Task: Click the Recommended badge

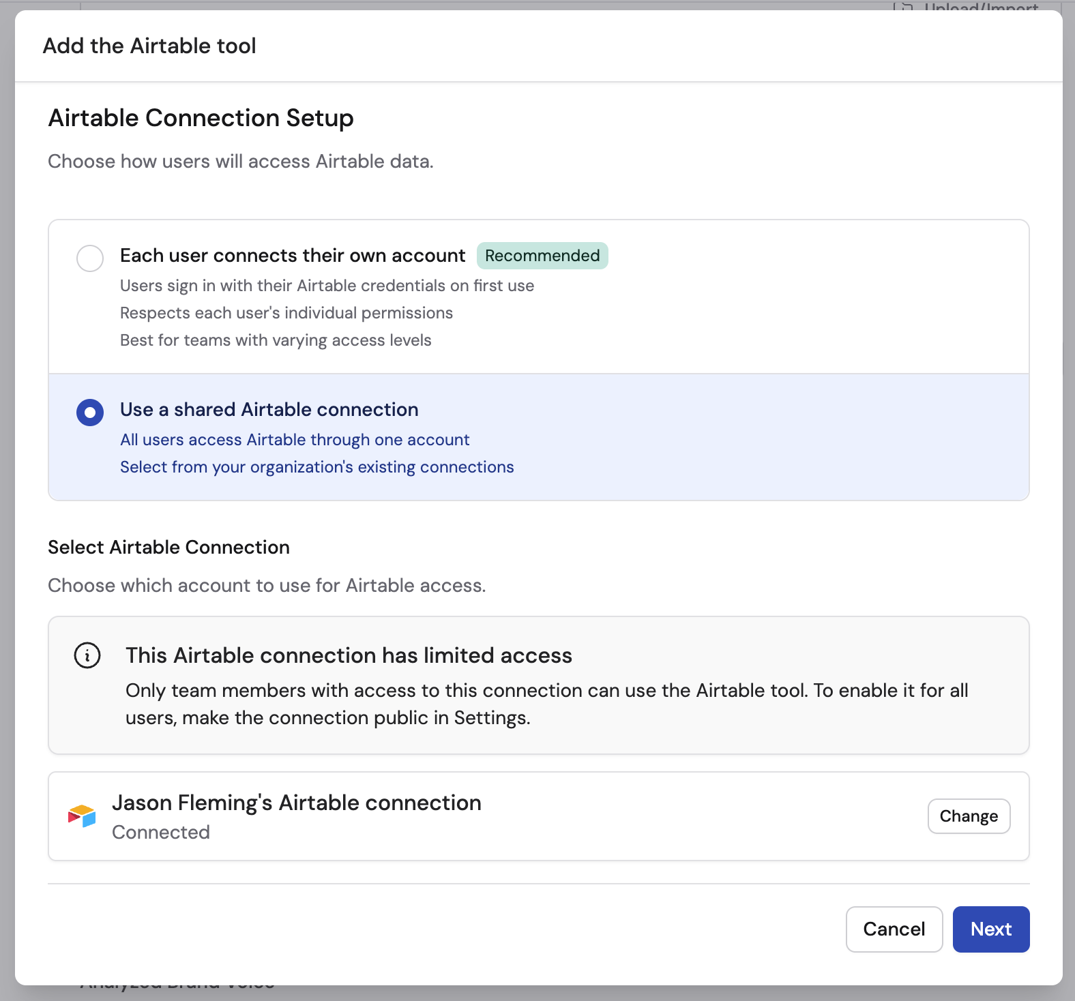Action: 542,256
